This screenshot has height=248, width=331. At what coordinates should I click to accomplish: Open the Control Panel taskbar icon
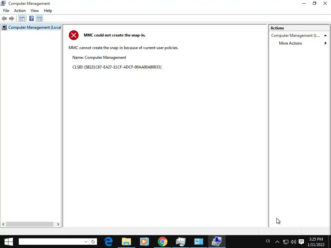tap(199, 242)
